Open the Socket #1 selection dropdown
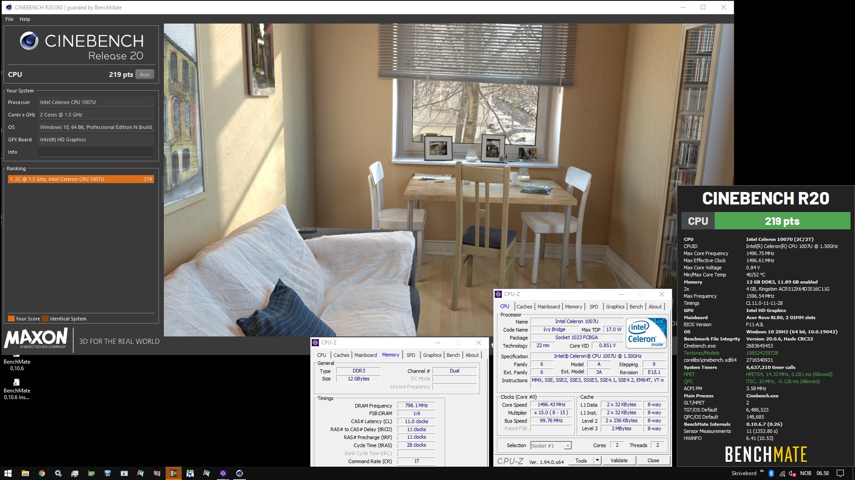Screen dimensions: 855x480 pos(551,445)
